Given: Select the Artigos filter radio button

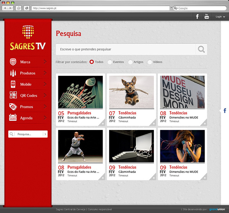Looking at the screenshot, I should tap(130, 62).
